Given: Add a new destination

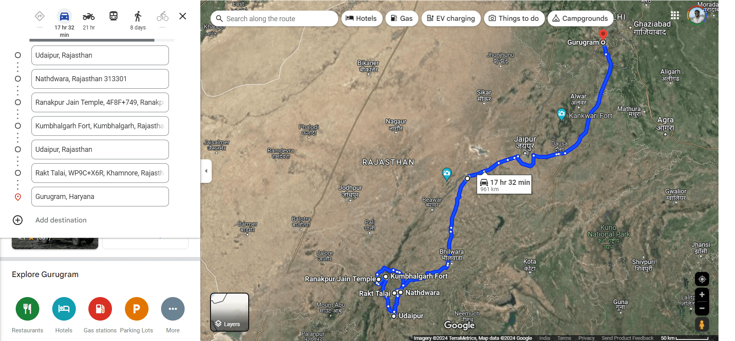Looking at the screenshot, I should click(61, 220).
